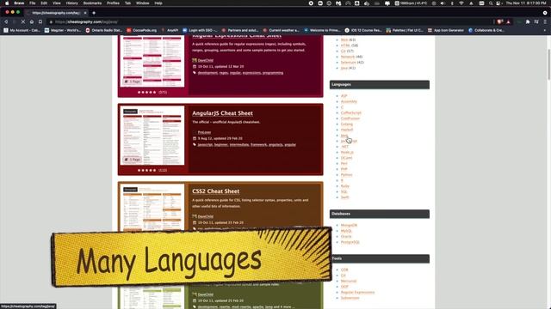Open Wi-Fi status in menu bar
The image size is (551, 309).
click(461, 3)
